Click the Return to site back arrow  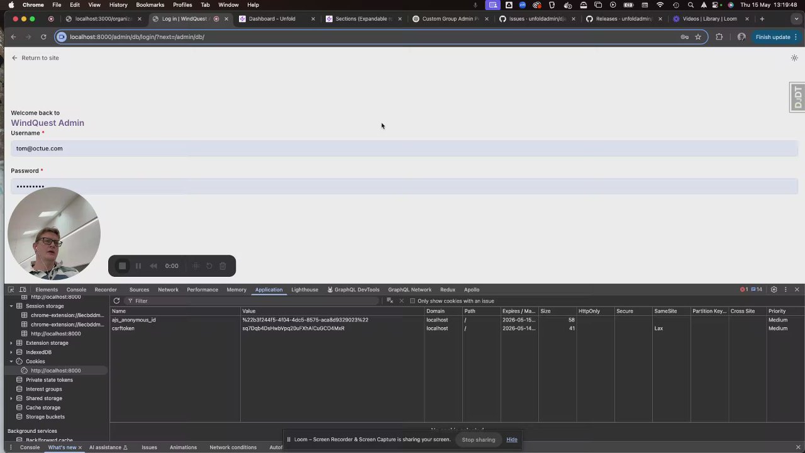14,58
